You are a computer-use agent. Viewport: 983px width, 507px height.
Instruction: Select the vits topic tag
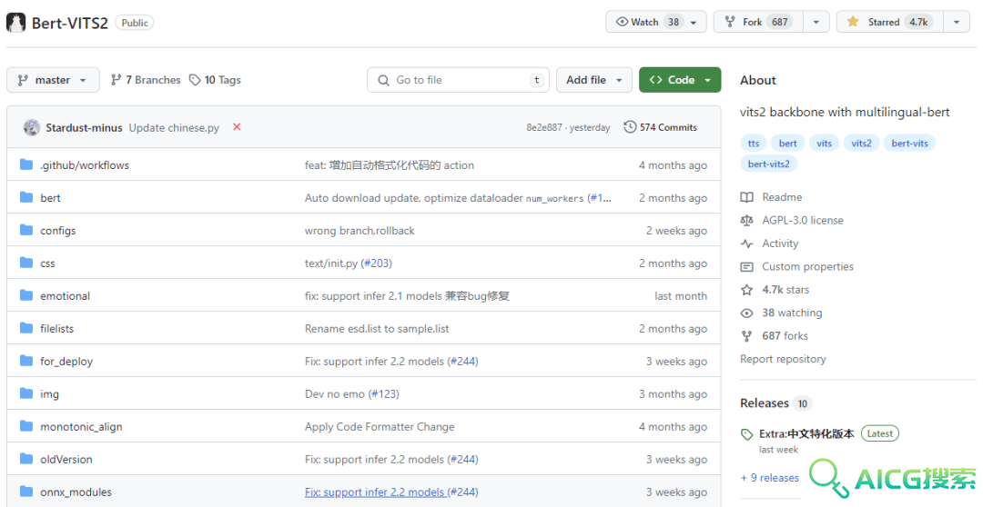tap(824, 144)
